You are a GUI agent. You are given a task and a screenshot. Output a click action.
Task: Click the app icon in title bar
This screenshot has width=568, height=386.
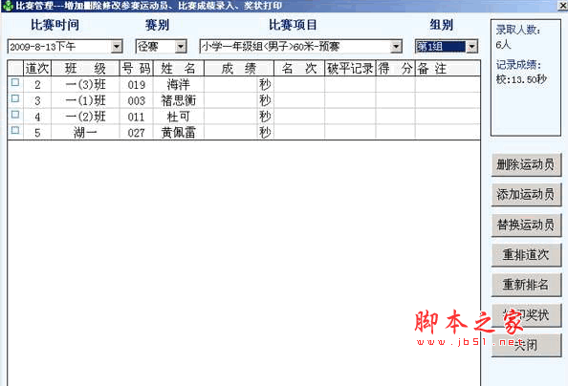[8, 6]
